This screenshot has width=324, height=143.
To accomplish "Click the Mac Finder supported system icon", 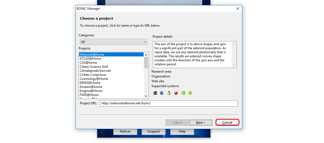I will 162,93.
